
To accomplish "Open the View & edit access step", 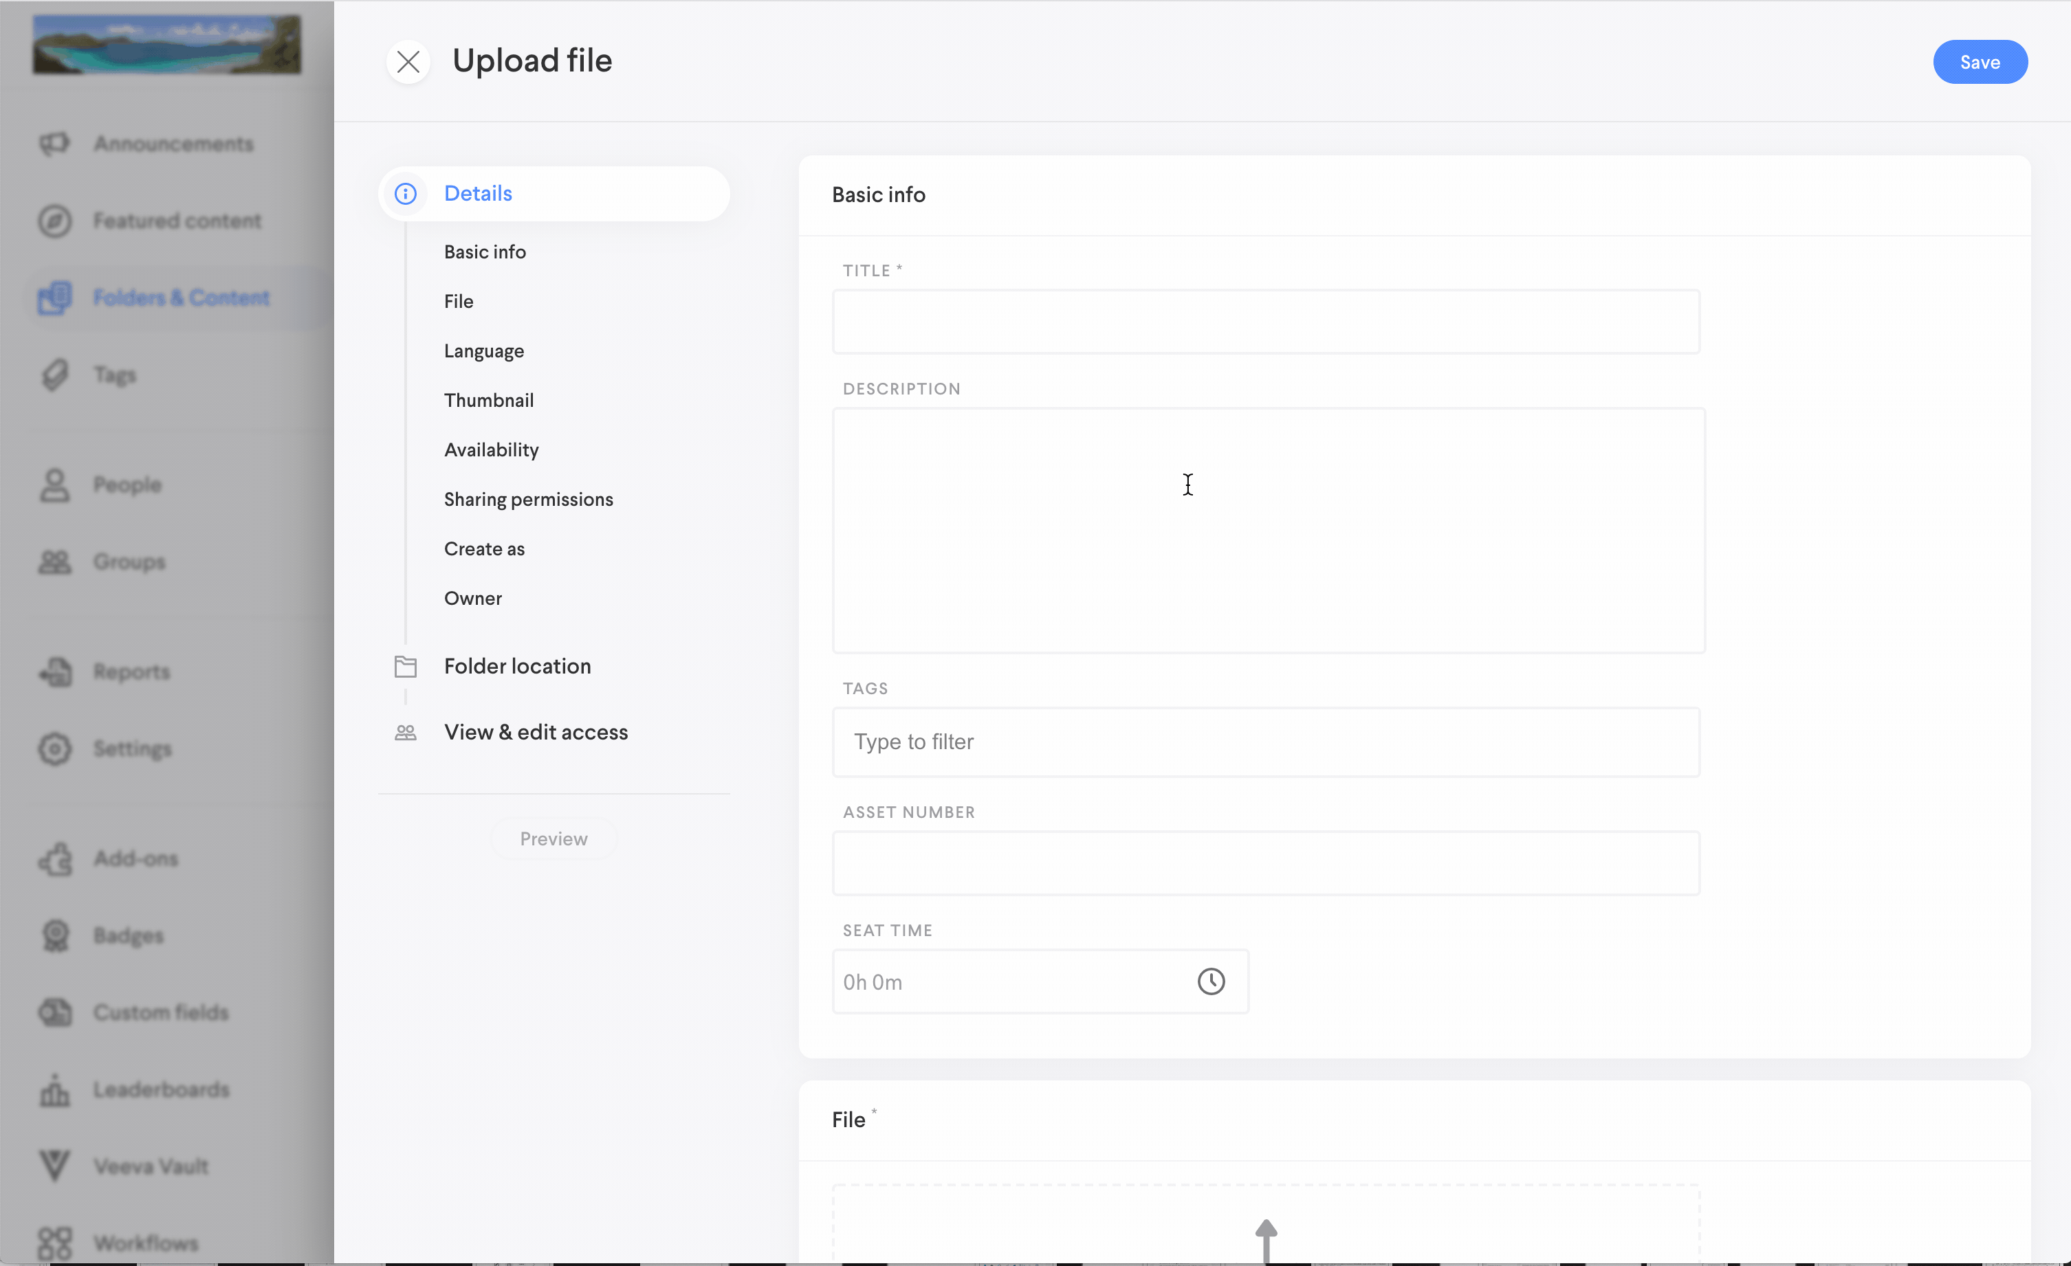I will [536, 733].
